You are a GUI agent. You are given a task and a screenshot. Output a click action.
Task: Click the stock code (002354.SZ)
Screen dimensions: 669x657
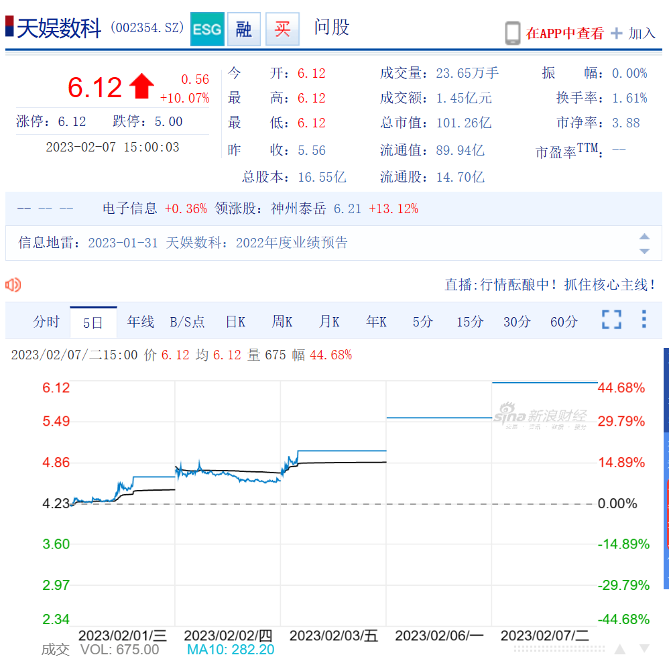coord(147,27)
